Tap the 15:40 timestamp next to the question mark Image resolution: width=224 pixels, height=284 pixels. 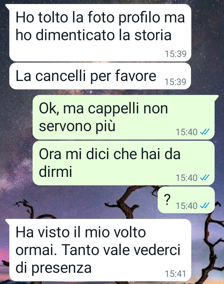[x=187, y=206]
